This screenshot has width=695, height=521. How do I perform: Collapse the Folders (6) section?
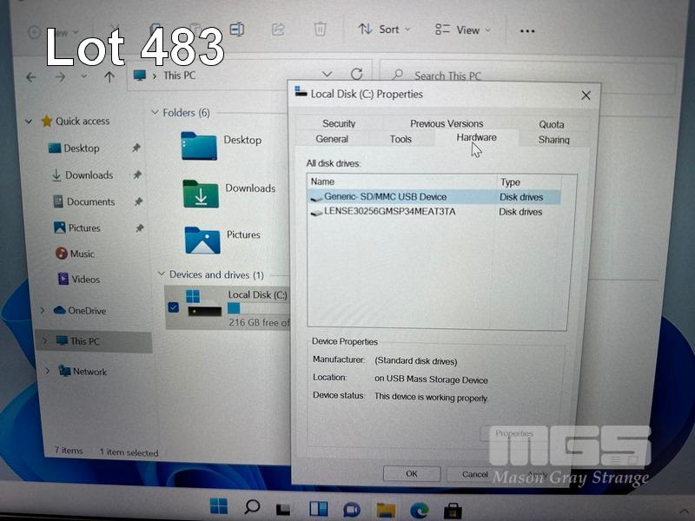click(x=155, y=113)
